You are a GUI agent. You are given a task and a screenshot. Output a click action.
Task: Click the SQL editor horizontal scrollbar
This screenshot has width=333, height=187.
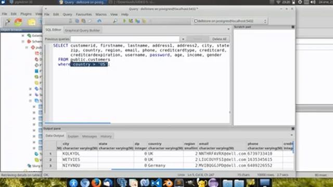[x=78, y=123]
